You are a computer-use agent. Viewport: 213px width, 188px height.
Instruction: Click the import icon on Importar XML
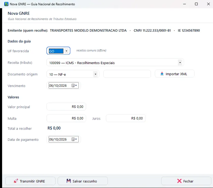(x=162, y=74)
